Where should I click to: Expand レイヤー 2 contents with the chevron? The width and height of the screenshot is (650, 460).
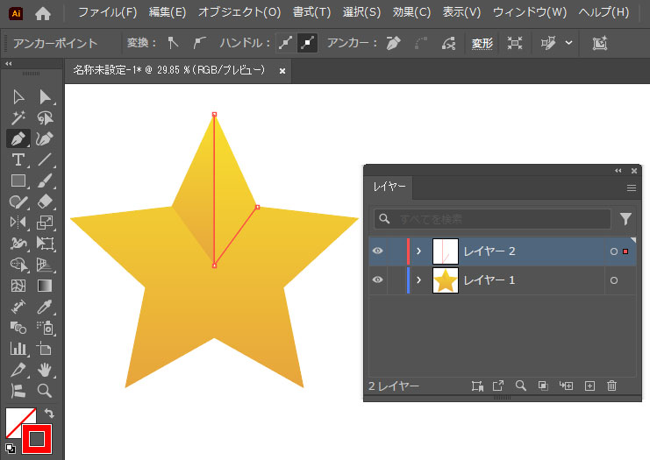coord(419,251)
